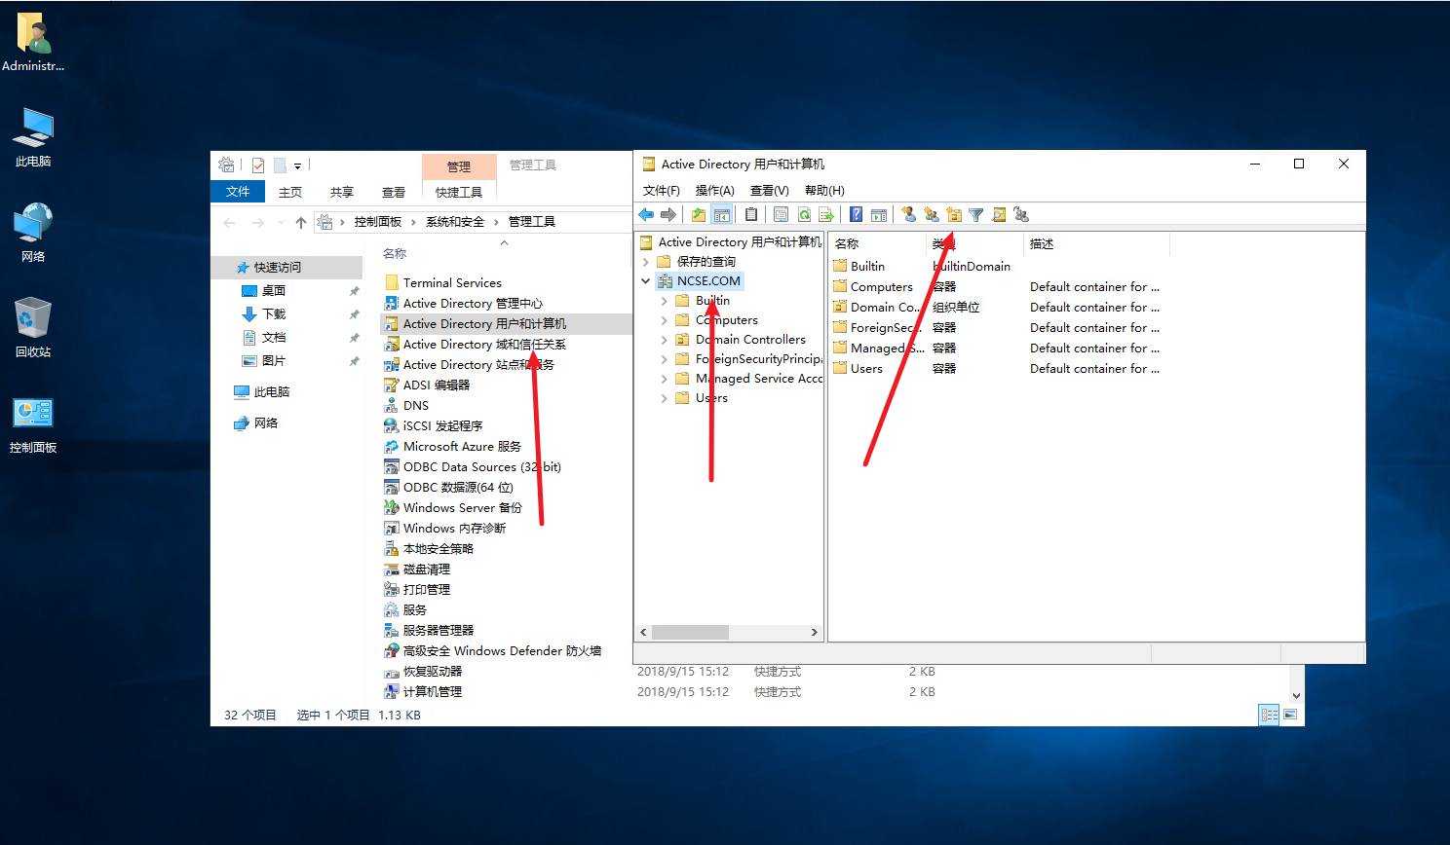
Task: Expand the Domain Controllers tree node
Action: point(665,340)
